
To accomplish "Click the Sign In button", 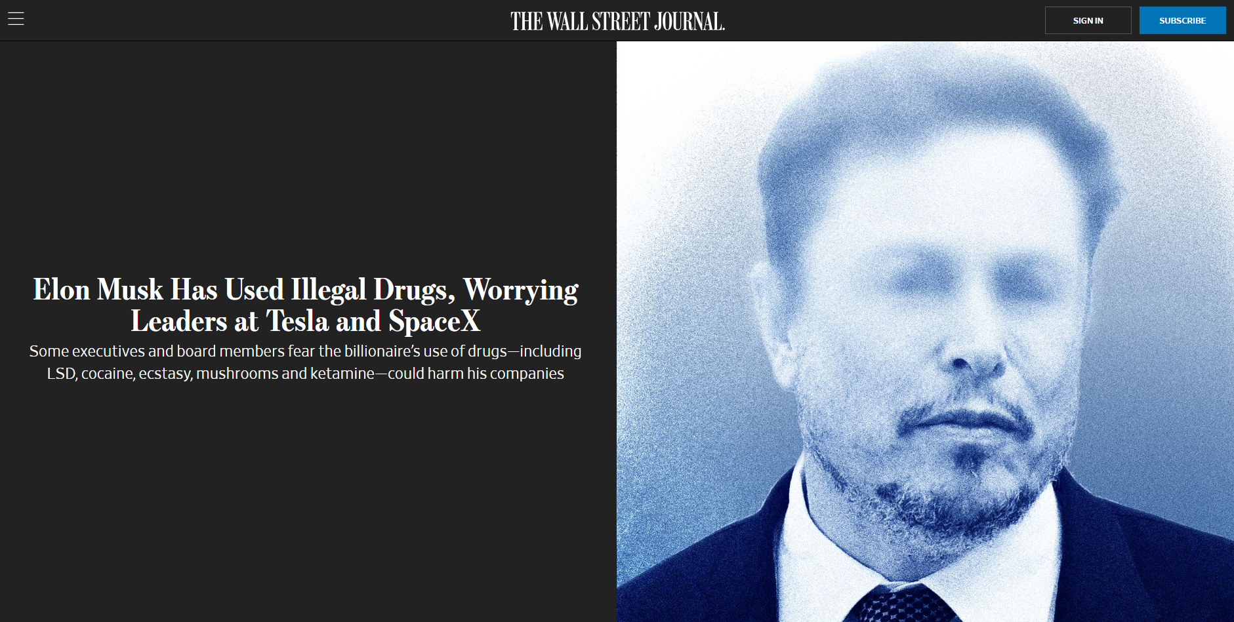I will (x=1088, y=20).
